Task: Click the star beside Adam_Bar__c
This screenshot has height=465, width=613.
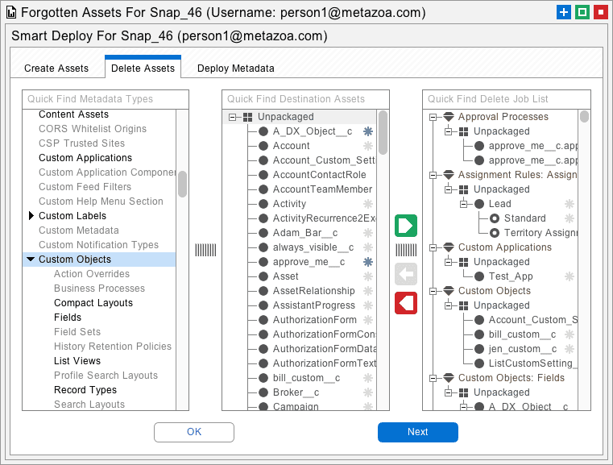Action: point(368,233)
